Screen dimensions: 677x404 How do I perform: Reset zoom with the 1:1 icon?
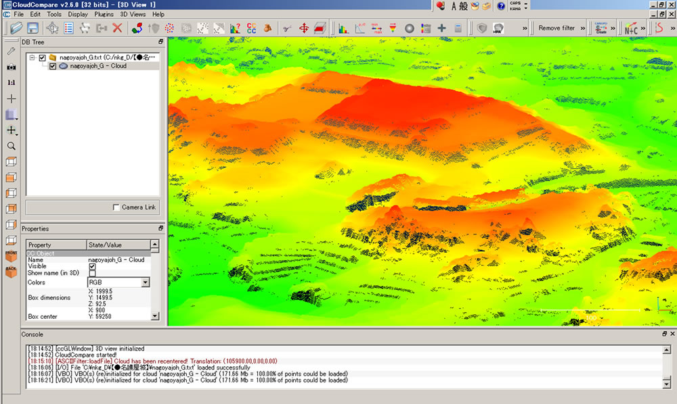[x=12, y=82]
